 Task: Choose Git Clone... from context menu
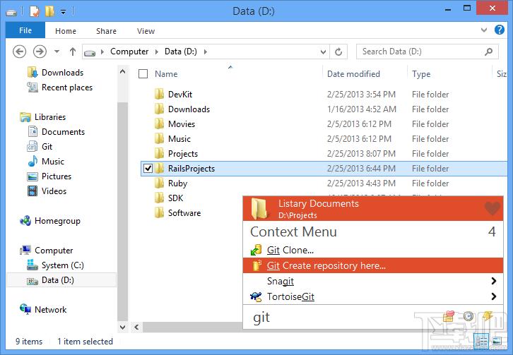[373, 250]
